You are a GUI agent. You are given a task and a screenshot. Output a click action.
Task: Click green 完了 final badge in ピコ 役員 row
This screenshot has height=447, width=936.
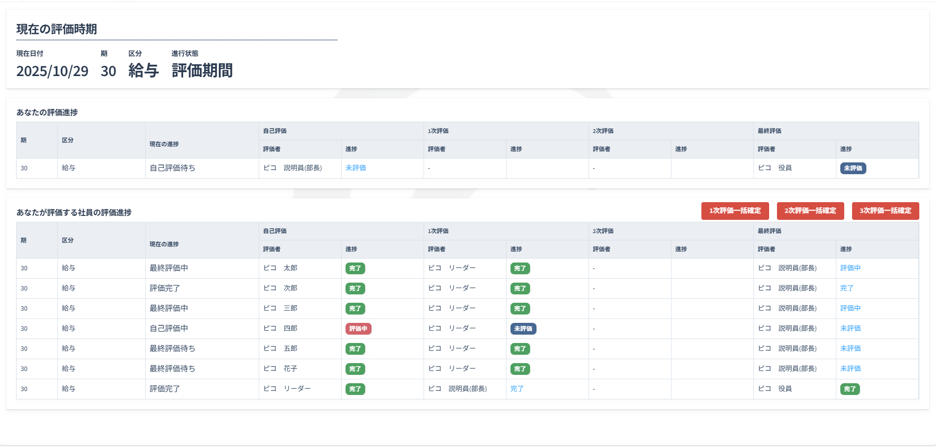[850, 389]
